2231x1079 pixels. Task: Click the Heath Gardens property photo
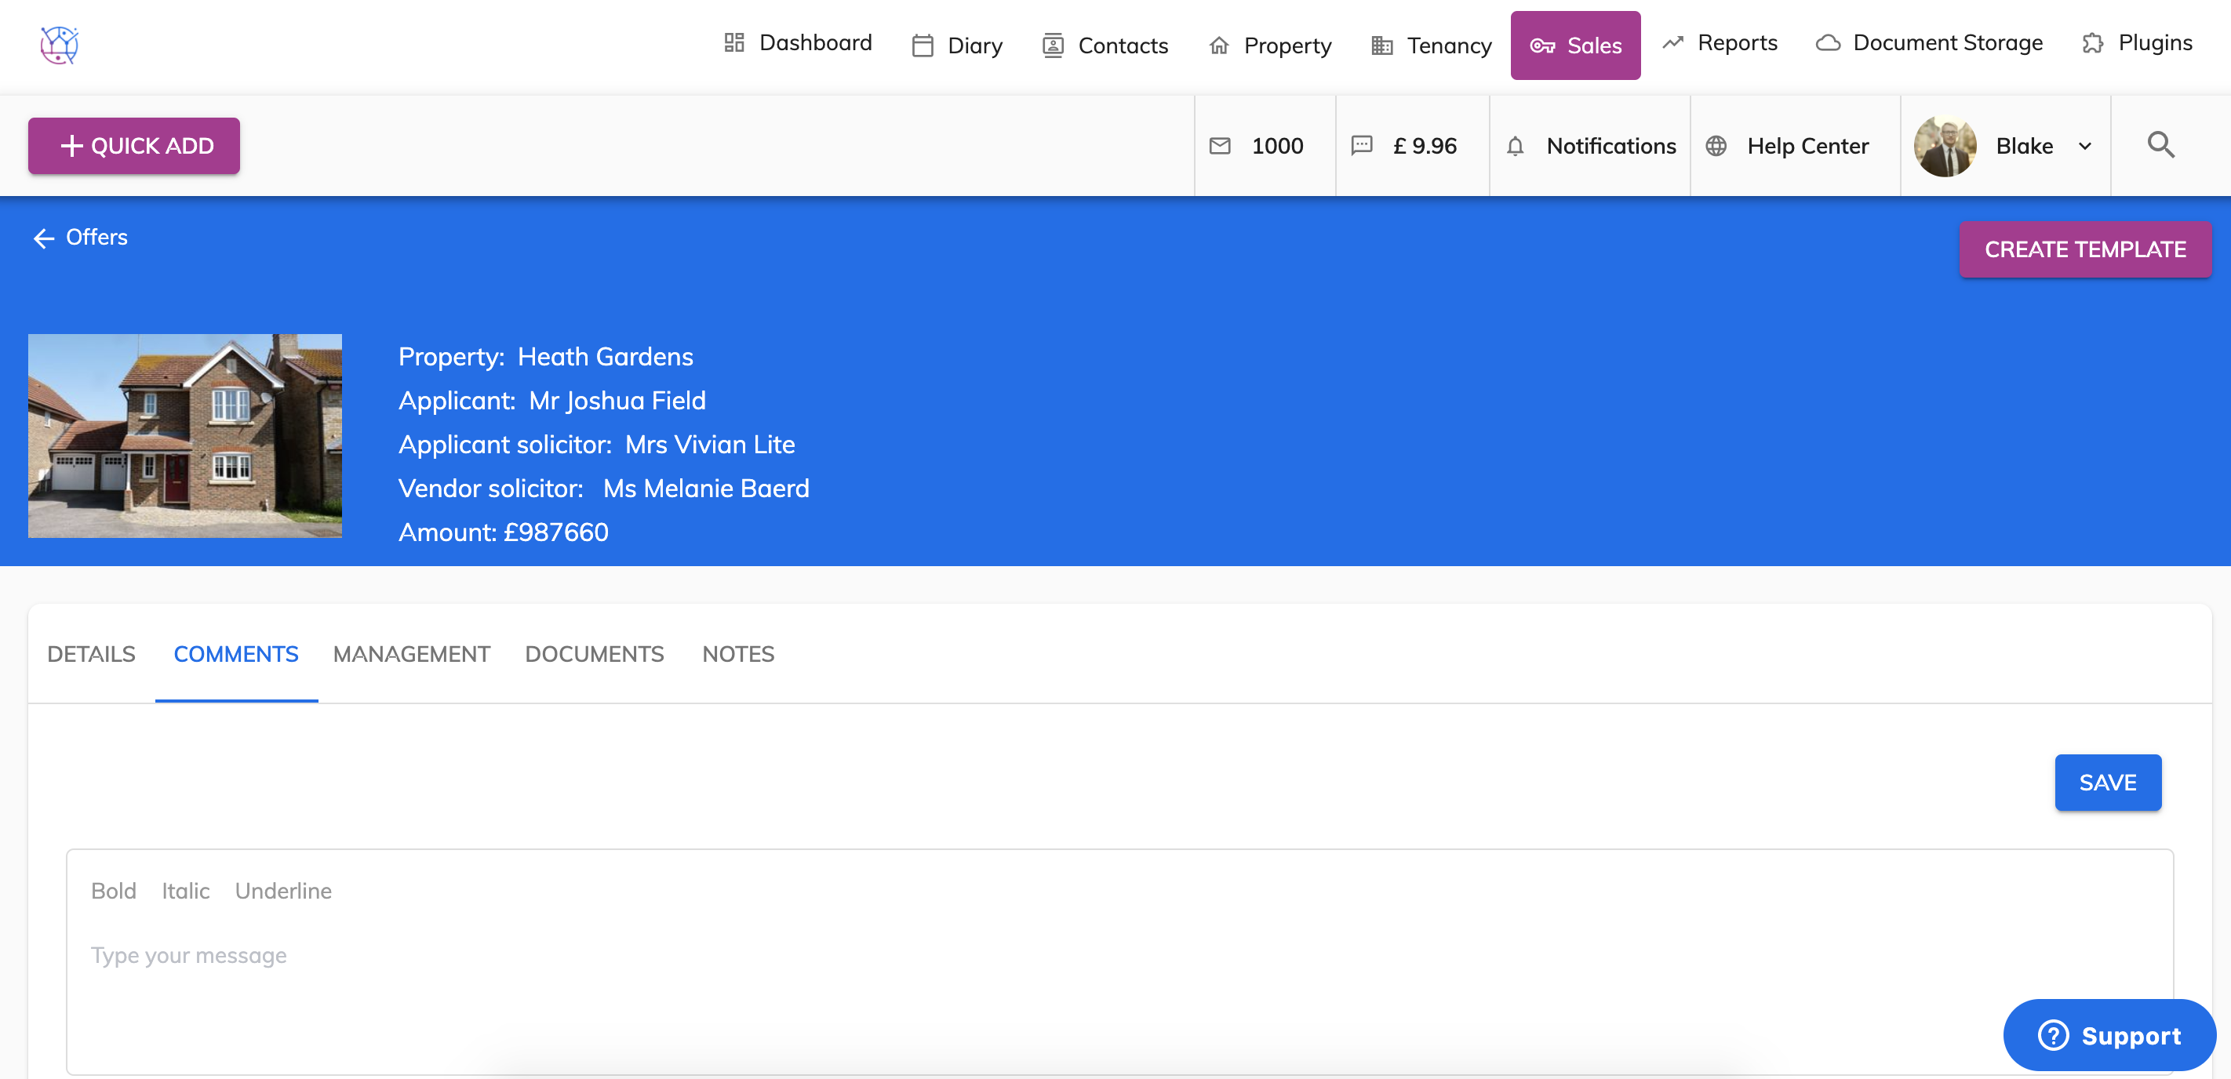(184, 435)
